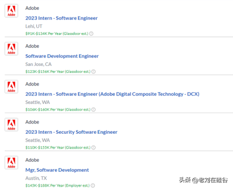
Task: Click info icon after $91K-$134K salary estimate
Action: [91, 33]
